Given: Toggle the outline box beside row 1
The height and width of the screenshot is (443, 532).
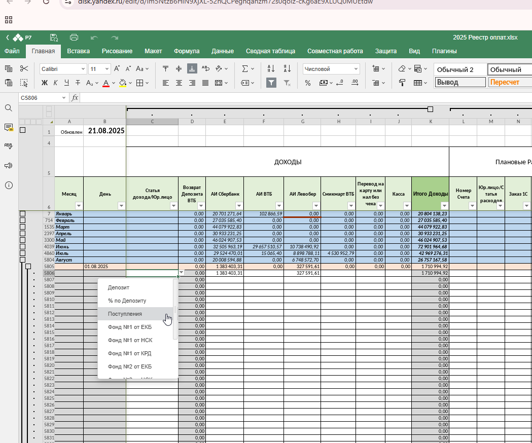Looking at the screenshot, I should (x=23, y=130).
